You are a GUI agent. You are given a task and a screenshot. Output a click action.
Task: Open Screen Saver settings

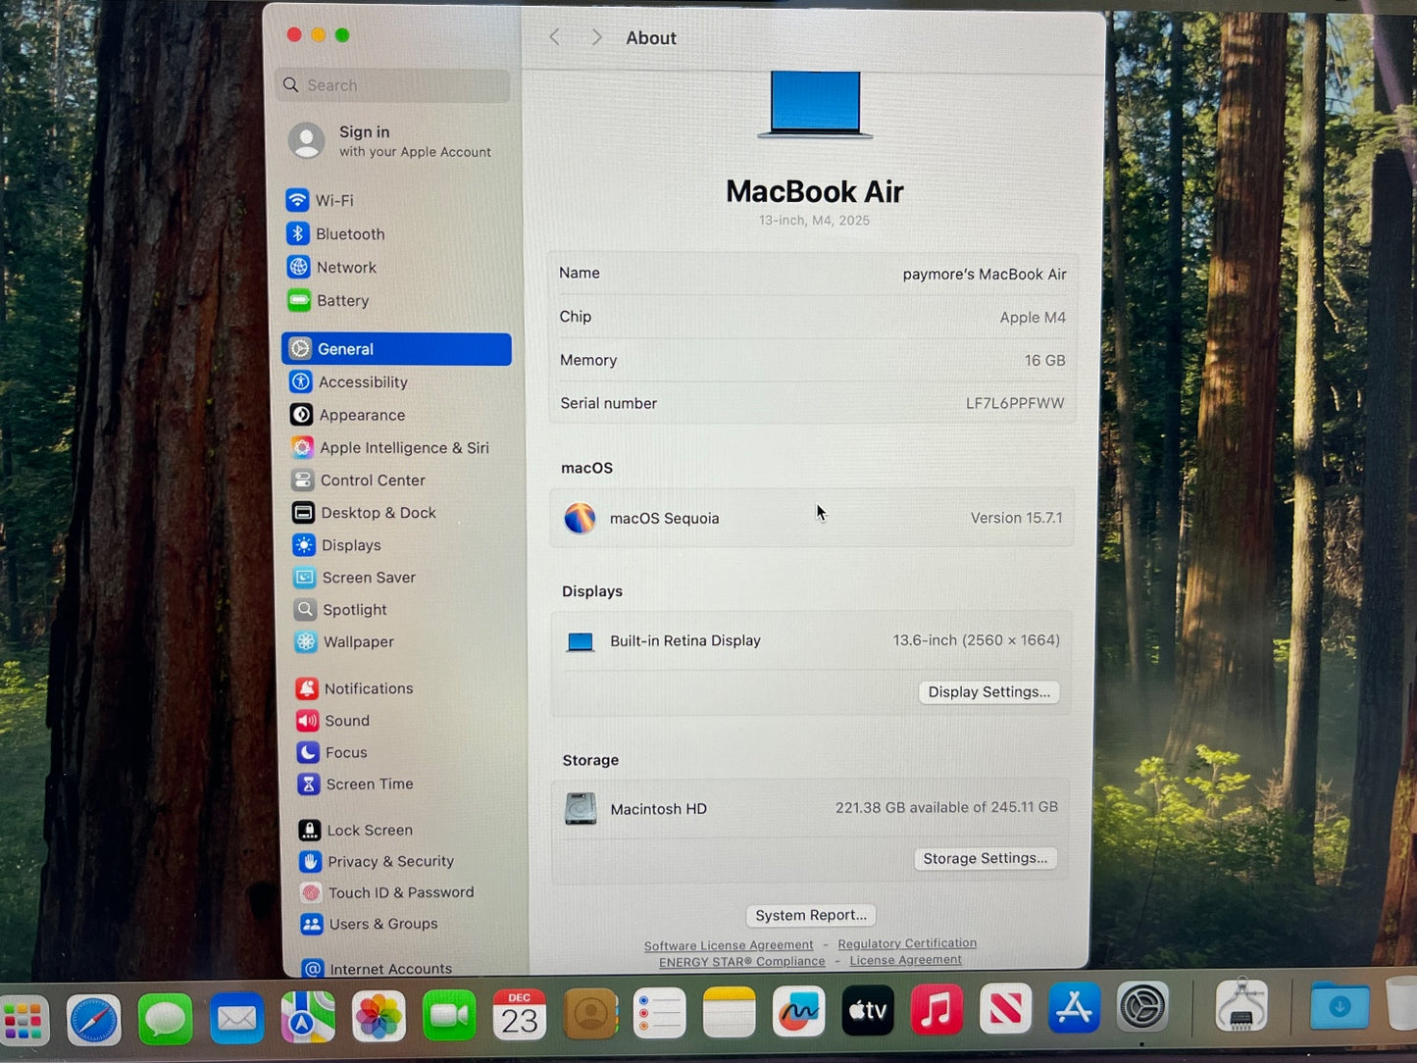pos(368,578)
